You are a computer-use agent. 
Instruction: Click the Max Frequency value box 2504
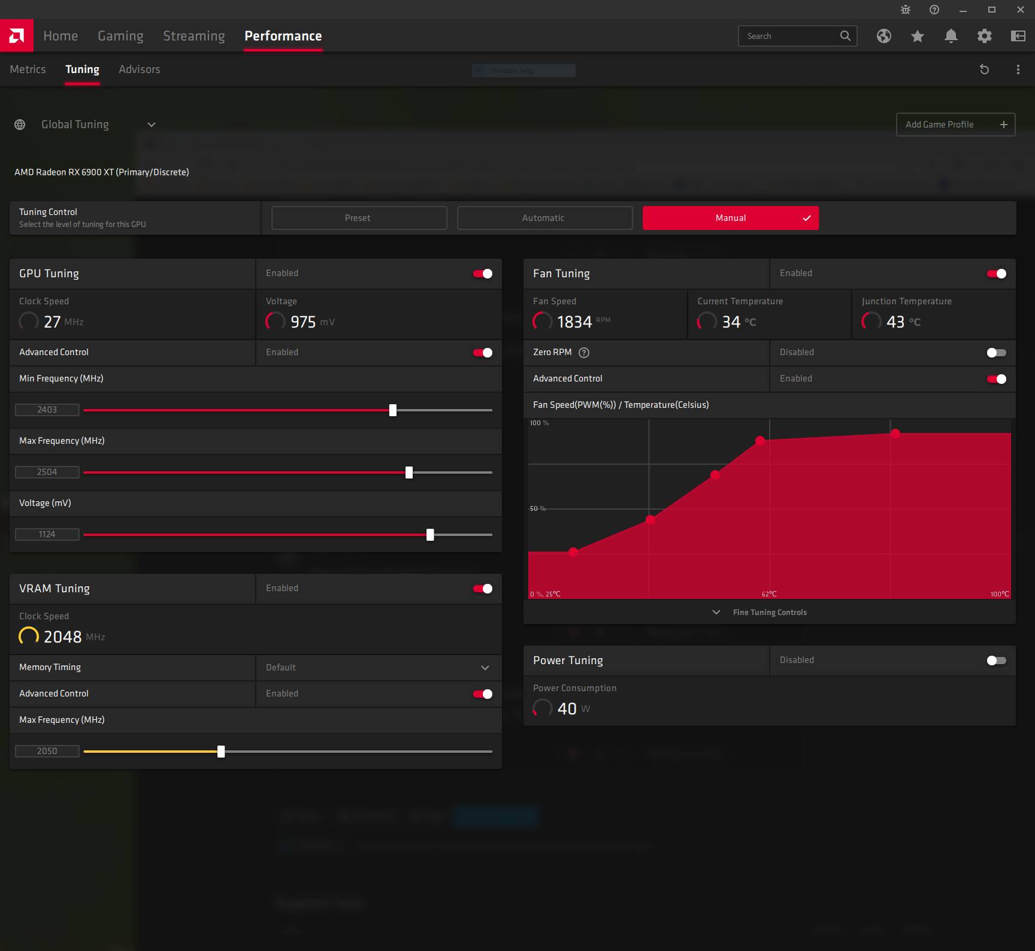47,473
